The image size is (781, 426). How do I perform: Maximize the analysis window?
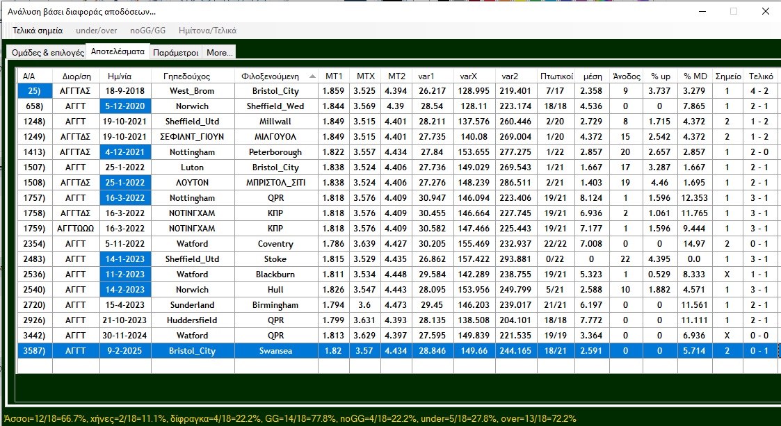[733, 11]
